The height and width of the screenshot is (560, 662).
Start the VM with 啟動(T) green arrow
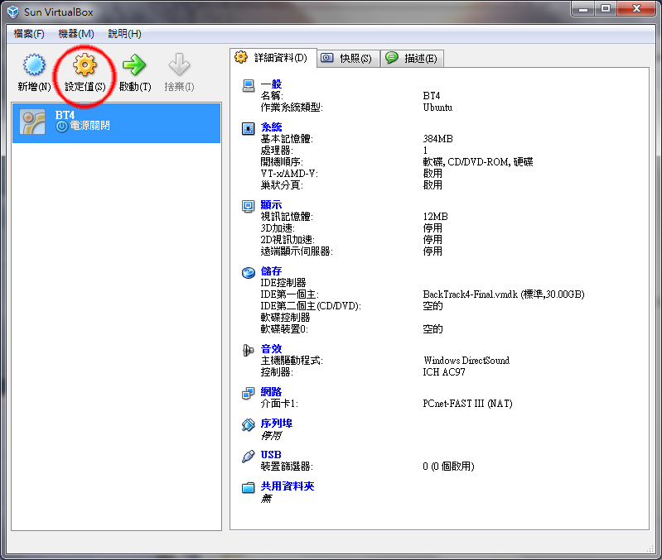point(134,65)
